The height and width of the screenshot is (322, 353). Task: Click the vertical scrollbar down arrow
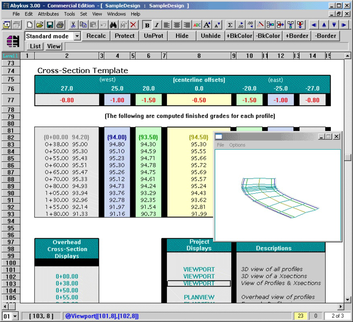coord(348,300)
